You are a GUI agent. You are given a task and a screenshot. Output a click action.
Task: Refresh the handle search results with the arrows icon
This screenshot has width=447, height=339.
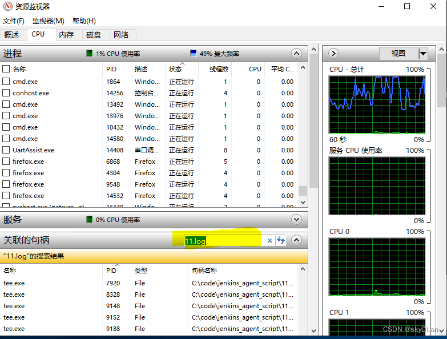click(x=281, y=240)
